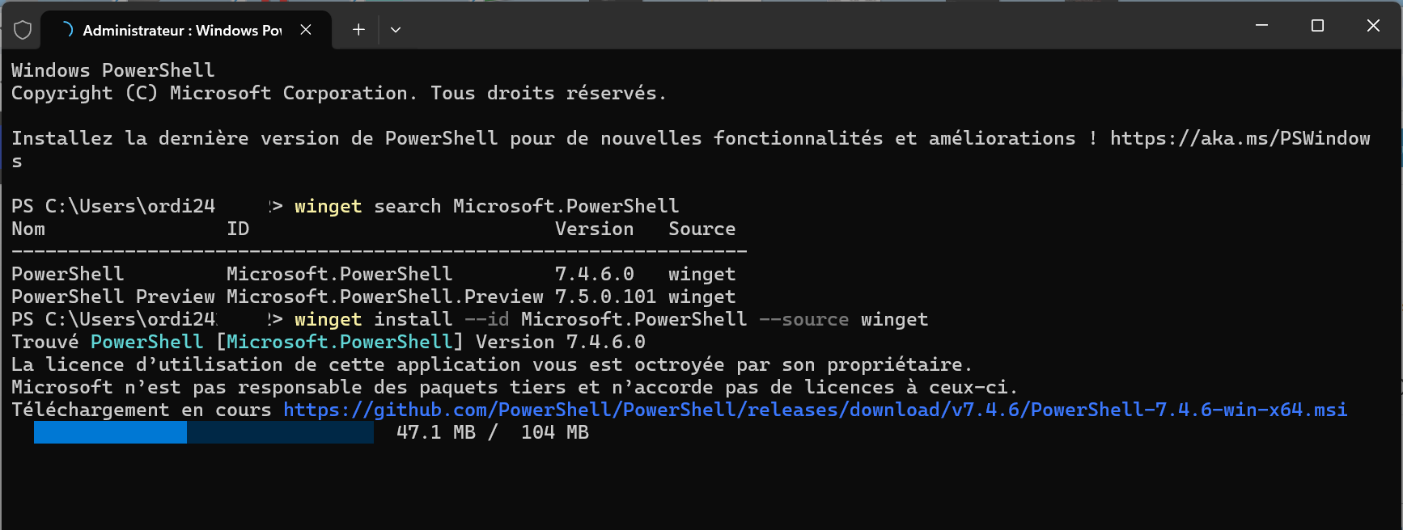This screenshot has width=1403, height=530.
Task: Open the PowerShell-7.4.6-win-x64.msi GitHub download link
Action: click(815, 410)
